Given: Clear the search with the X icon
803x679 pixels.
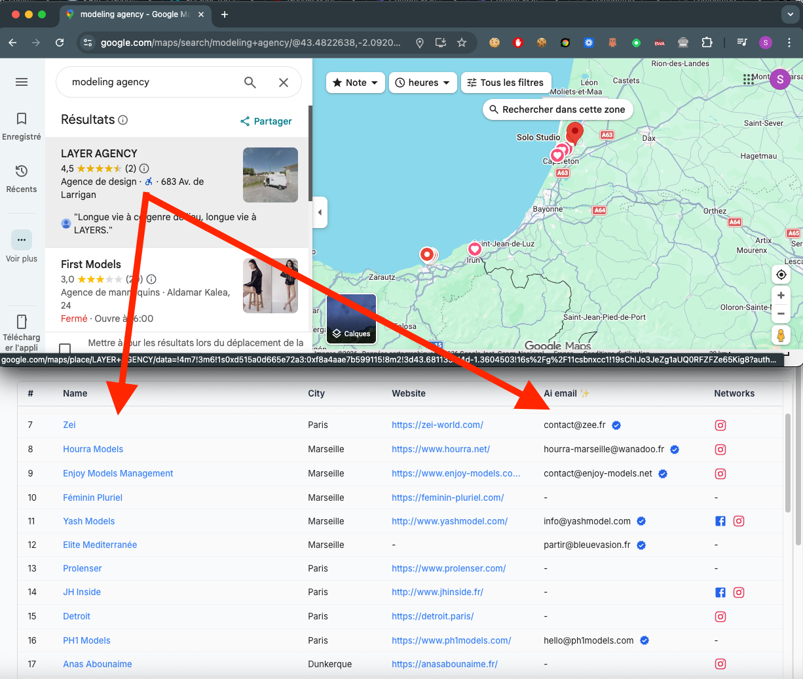Looking at the screenshot, I should 283,82.
